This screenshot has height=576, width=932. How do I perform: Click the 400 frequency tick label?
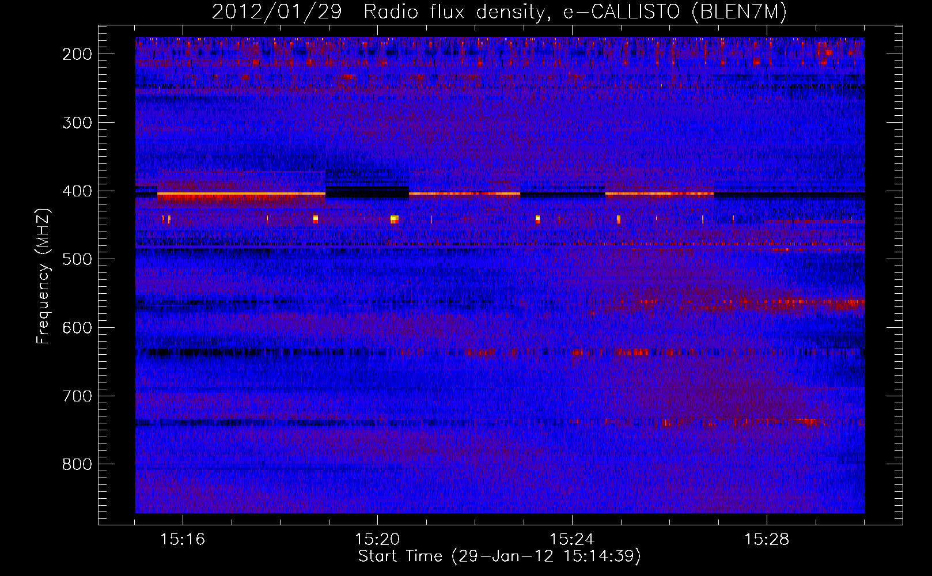pos(77,191)
